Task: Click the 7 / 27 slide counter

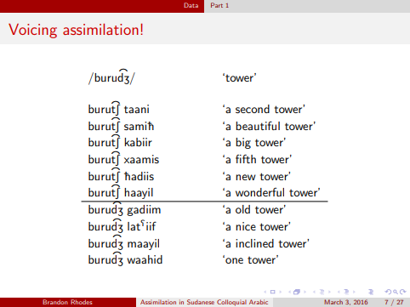Action: coord(394,302)
